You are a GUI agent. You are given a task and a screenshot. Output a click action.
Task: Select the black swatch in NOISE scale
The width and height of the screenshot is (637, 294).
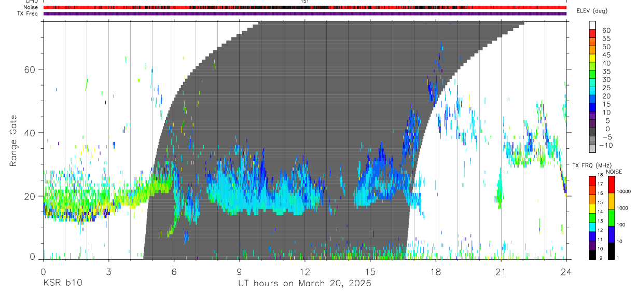click(x=611, y=251)
